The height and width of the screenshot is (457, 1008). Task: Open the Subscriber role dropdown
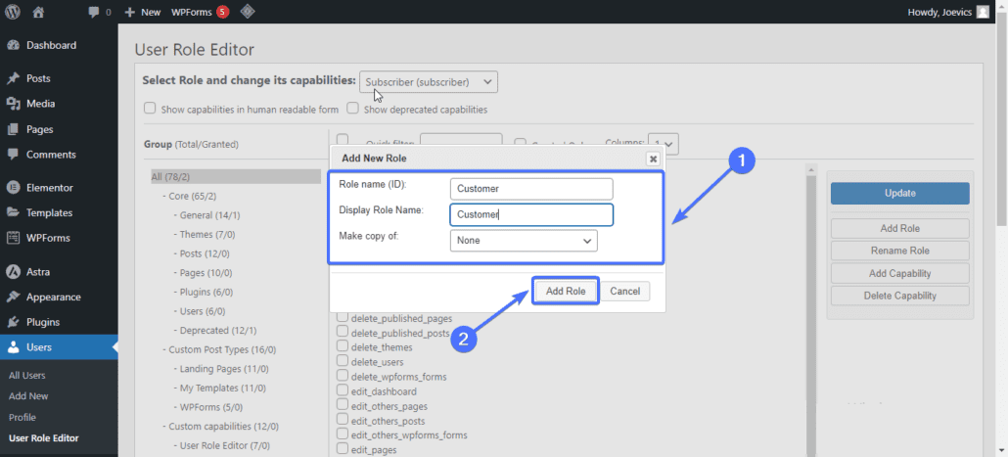click(429, 81)
